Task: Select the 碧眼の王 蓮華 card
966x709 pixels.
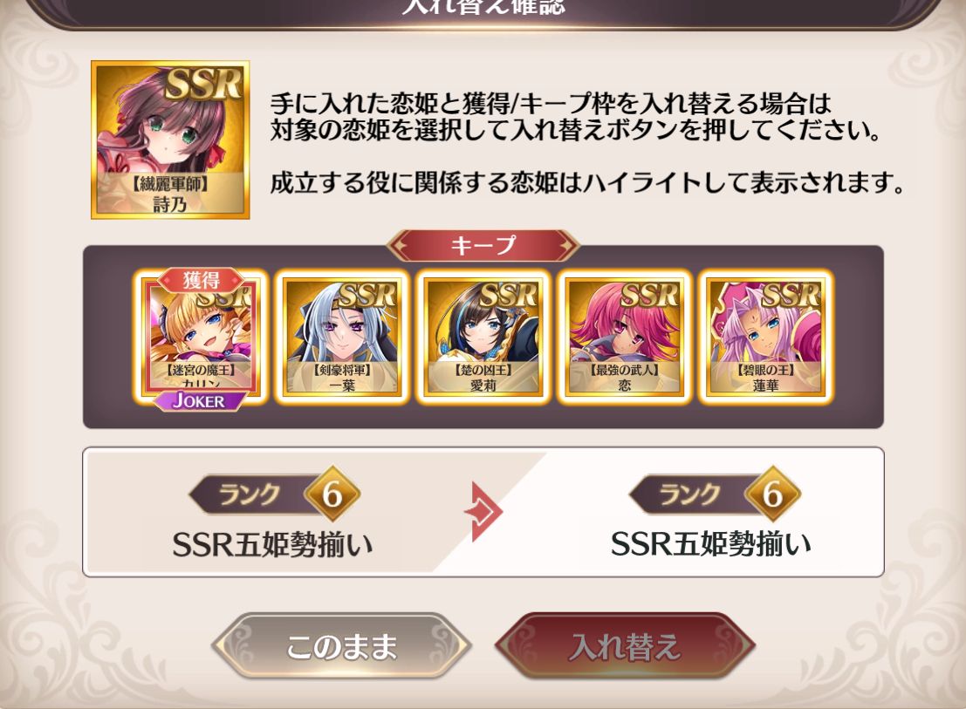Action: 765,337
